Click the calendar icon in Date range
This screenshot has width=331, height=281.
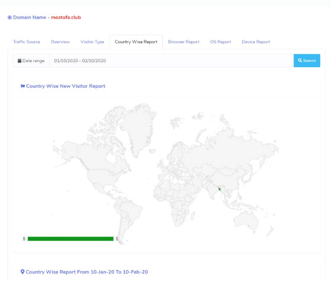(x=19, y=61)
